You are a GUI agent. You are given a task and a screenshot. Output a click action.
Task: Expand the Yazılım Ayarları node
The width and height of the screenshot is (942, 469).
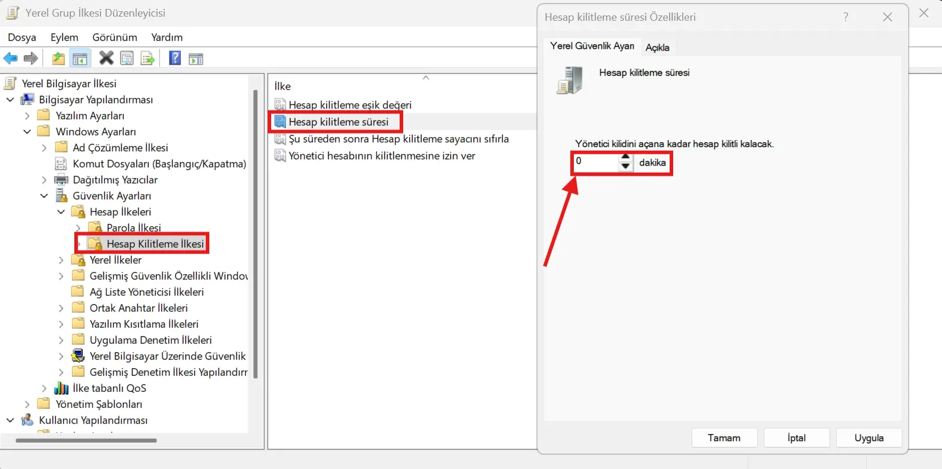pos(27,115)
